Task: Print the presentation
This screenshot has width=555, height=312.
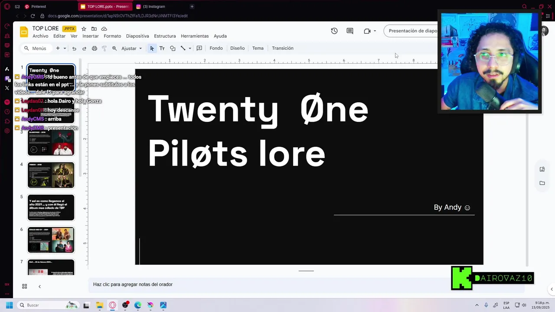Action: pyautogui.click(x=94, y=49)
